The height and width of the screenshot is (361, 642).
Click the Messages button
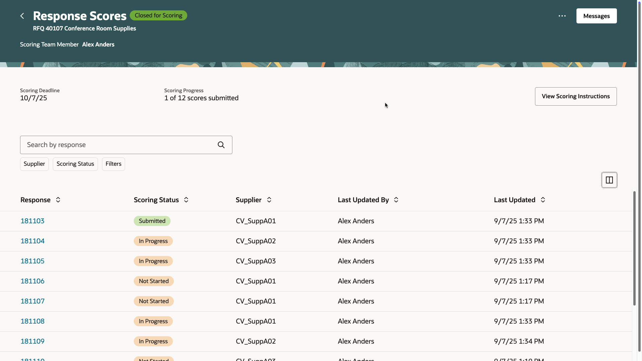click(596, 16)
